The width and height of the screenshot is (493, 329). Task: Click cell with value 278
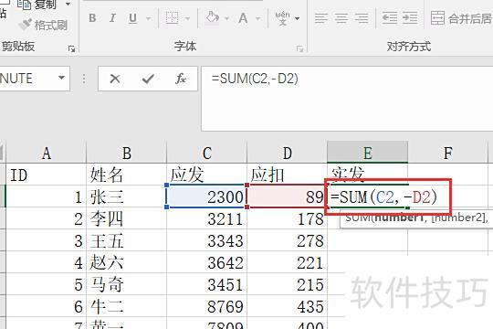tap(287, 241)
